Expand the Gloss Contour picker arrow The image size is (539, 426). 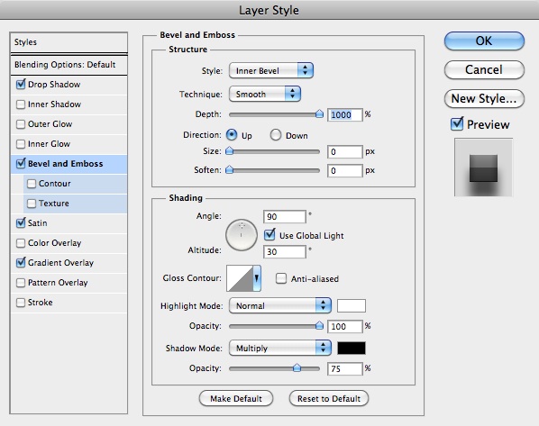coord(257,278)
